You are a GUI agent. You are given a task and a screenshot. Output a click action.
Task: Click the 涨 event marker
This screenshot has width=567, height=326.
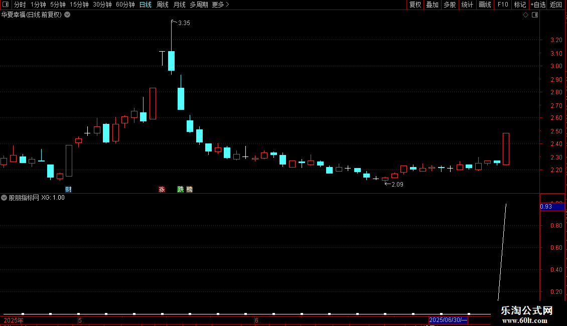[x=162, y=190]
